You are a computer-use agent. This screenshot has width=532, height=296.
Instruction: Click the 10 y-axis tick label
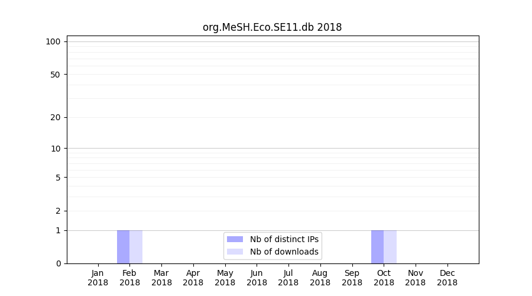(x=56, y=149)
